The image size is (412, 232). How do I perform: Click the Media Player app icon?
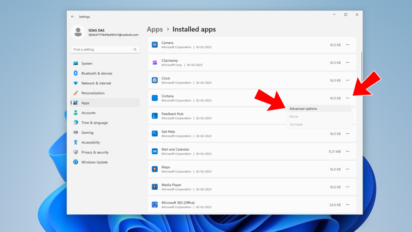coord(155,187)
